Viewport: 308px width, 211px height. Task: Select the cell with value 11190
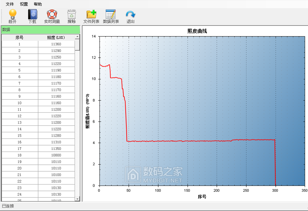56,70
